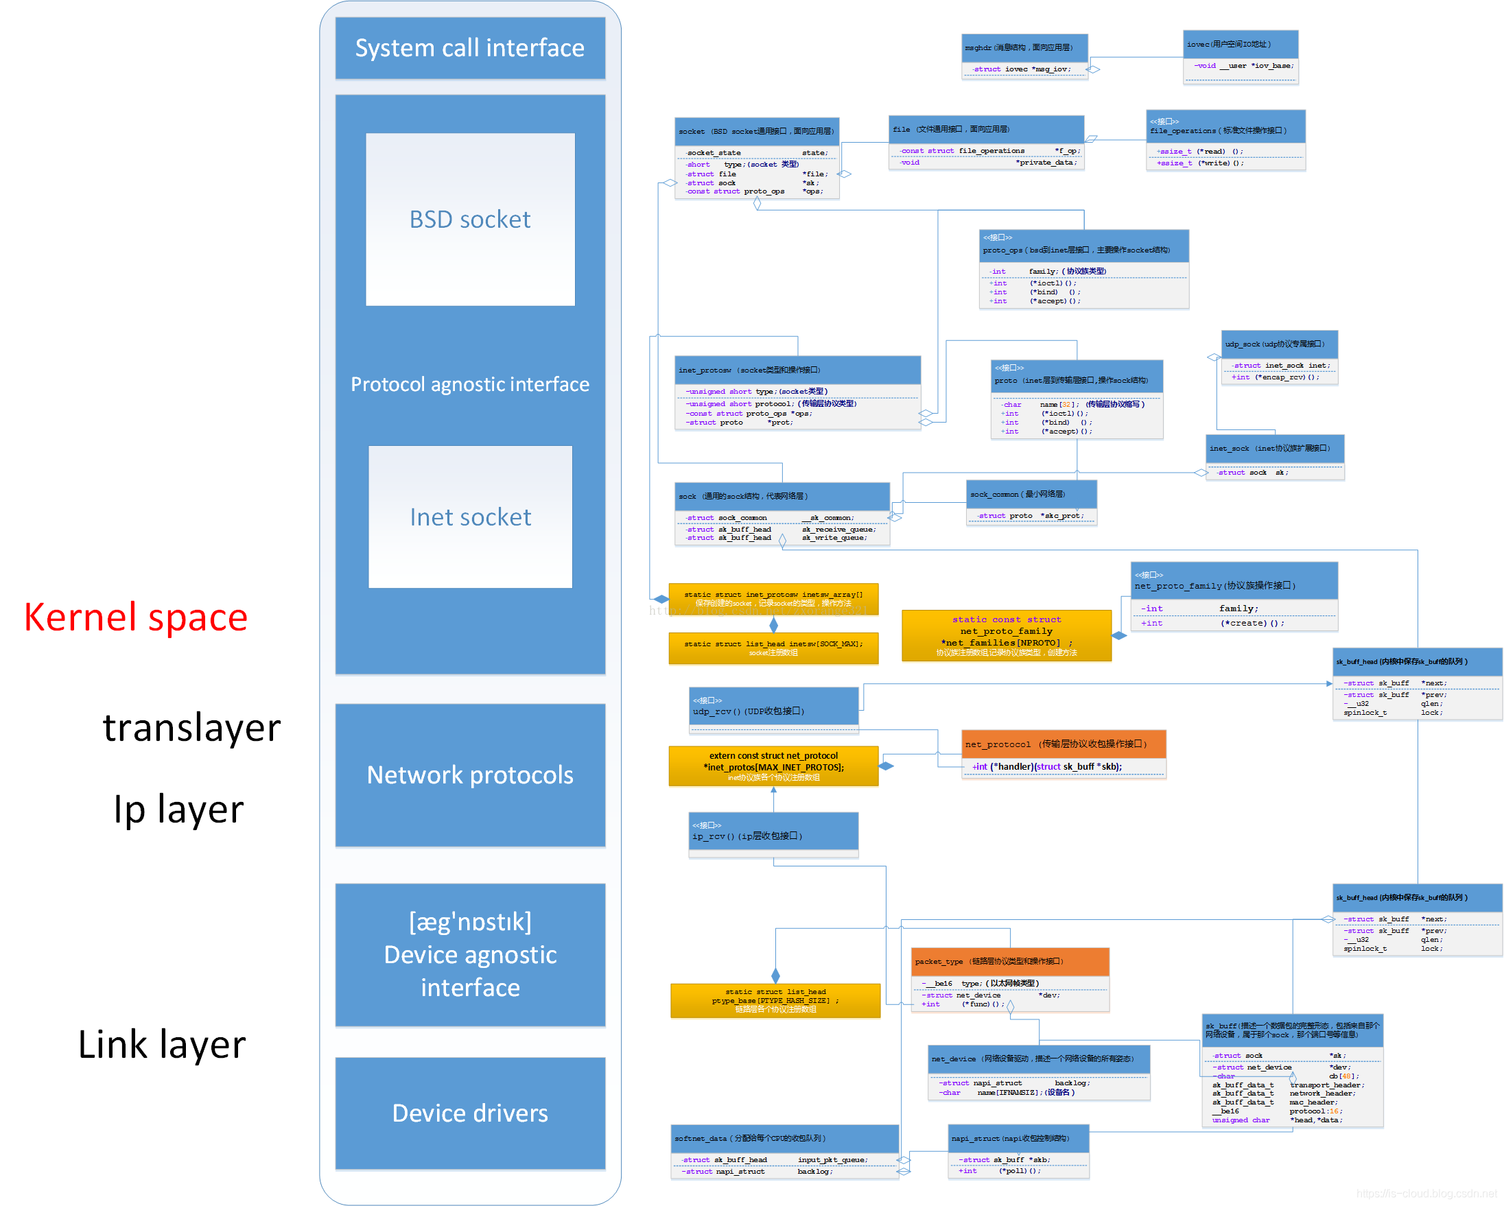Click the 'struct sock sk;' field in inet_sock
1504x1206 pixels.
coord(1252,472)
